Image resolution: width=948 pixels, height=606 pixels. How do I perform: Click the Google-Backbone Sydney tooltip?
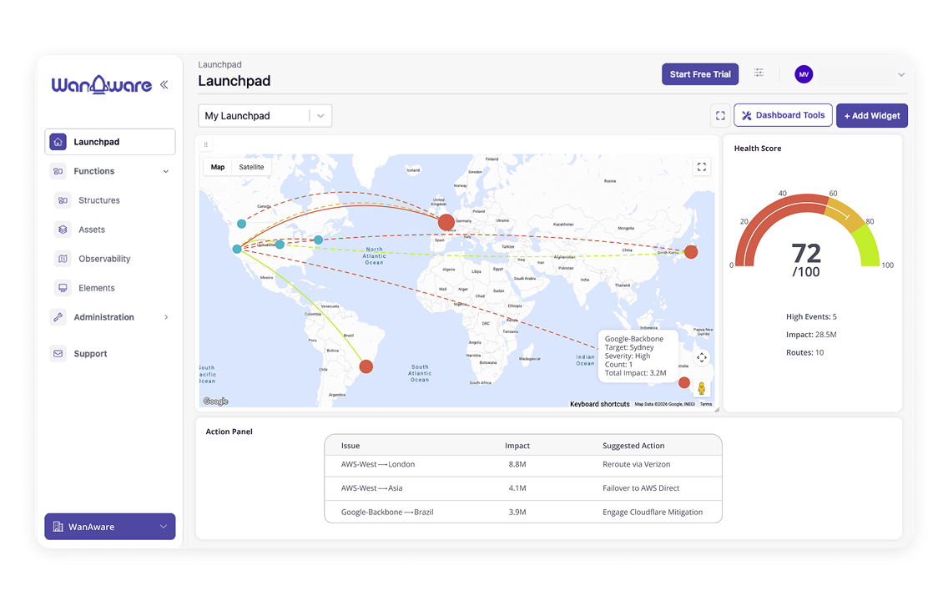[638, 356]
